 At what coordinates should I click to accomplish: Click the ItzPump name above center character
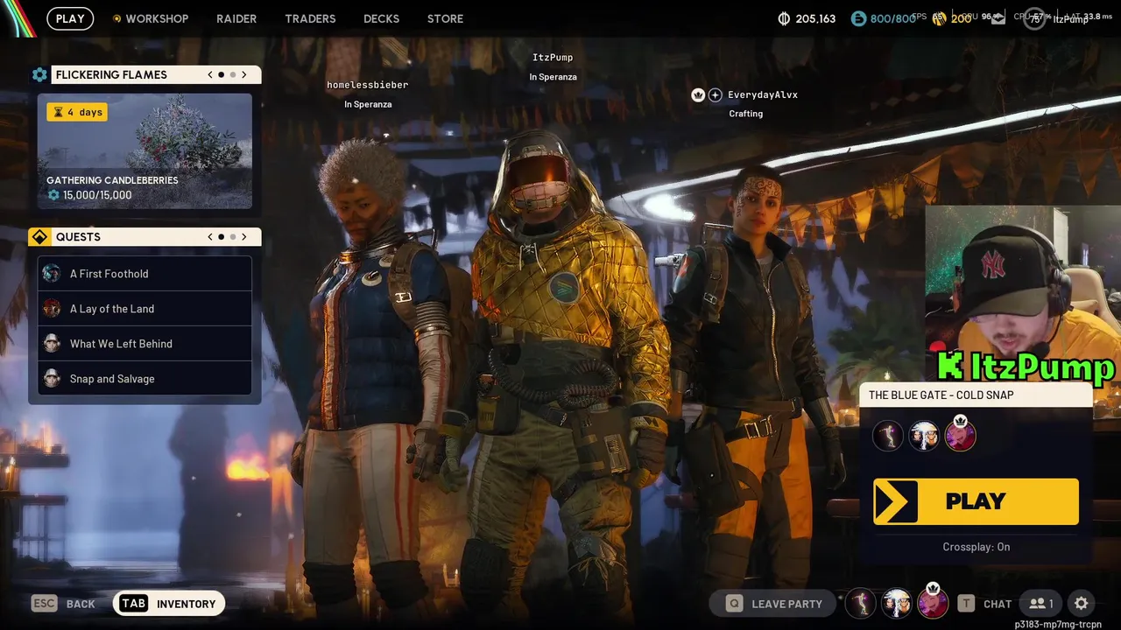tap(553, 58)
